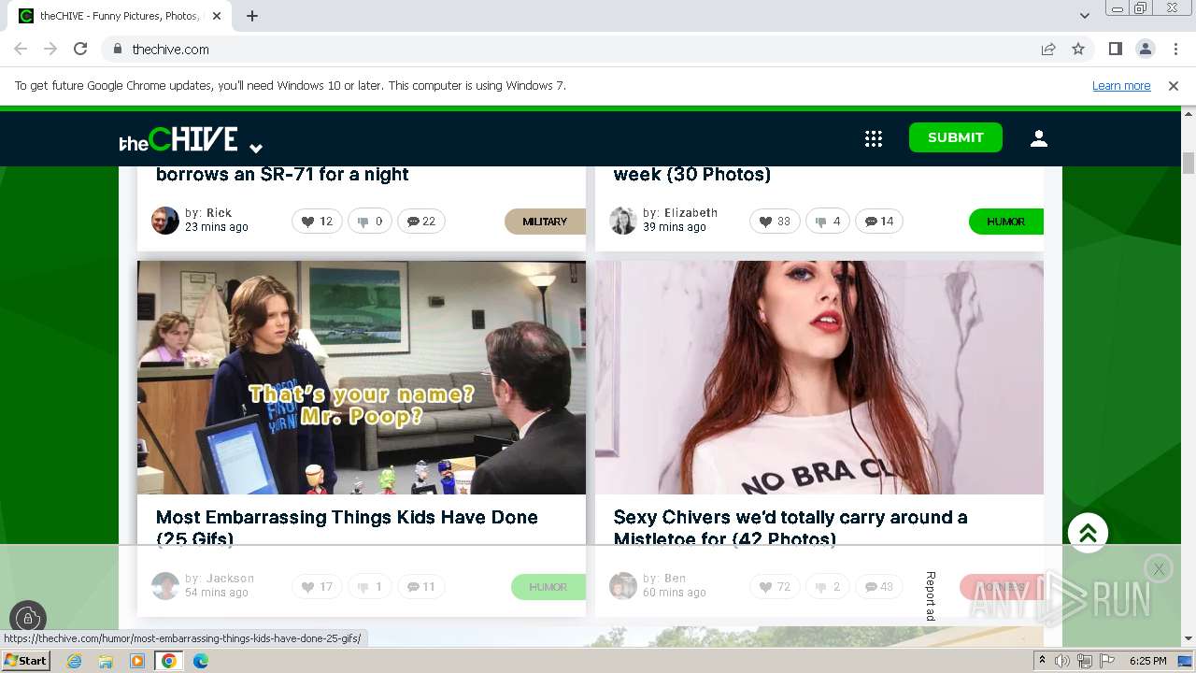
Task: Dislike Elizabeth's post showing 4 downvotes
Action: (828, 222)
